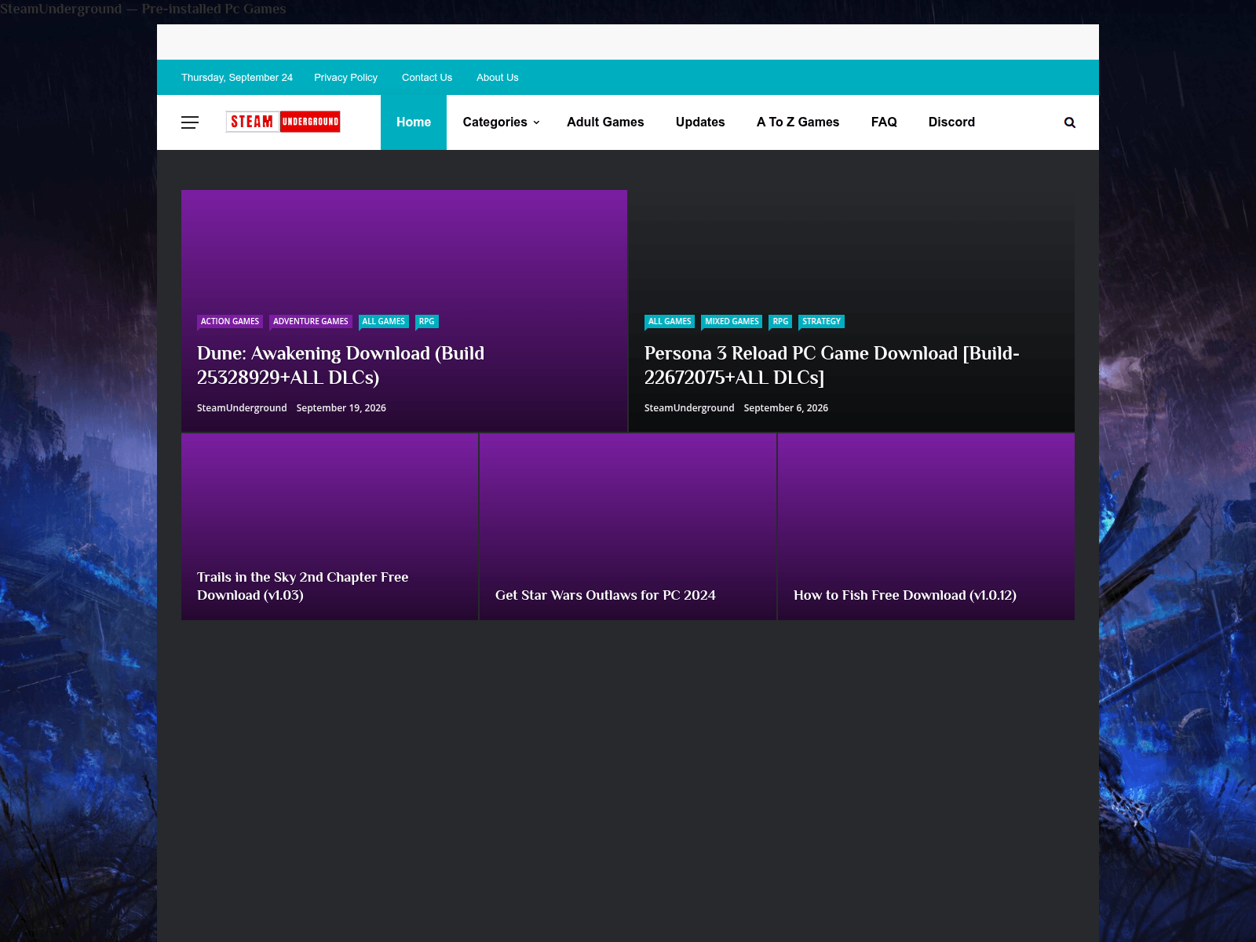1256x942 pixels.
Task: Select All Games tag on Dune post
Action: point(384,322)
